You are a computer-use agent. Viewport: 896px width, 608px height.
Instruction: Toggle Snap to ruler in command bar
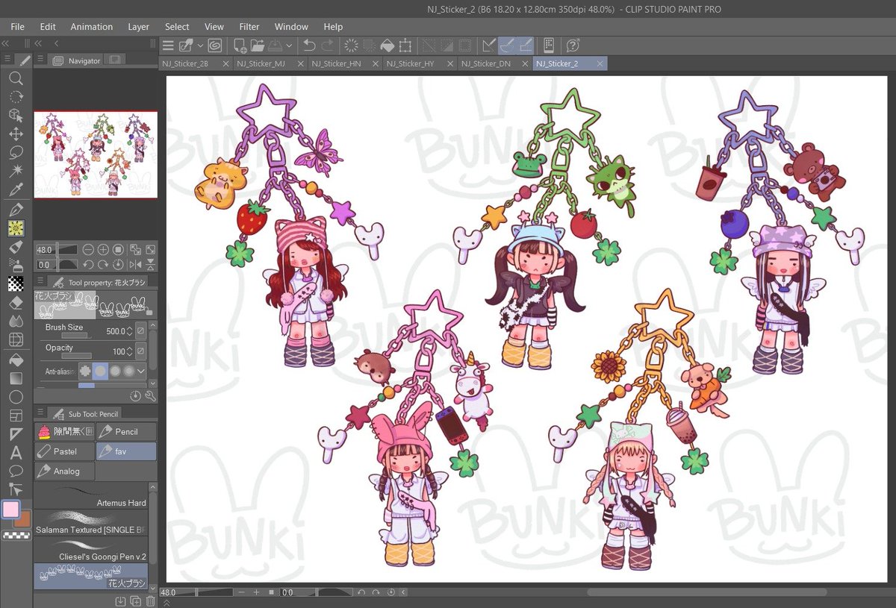(489, 46)
